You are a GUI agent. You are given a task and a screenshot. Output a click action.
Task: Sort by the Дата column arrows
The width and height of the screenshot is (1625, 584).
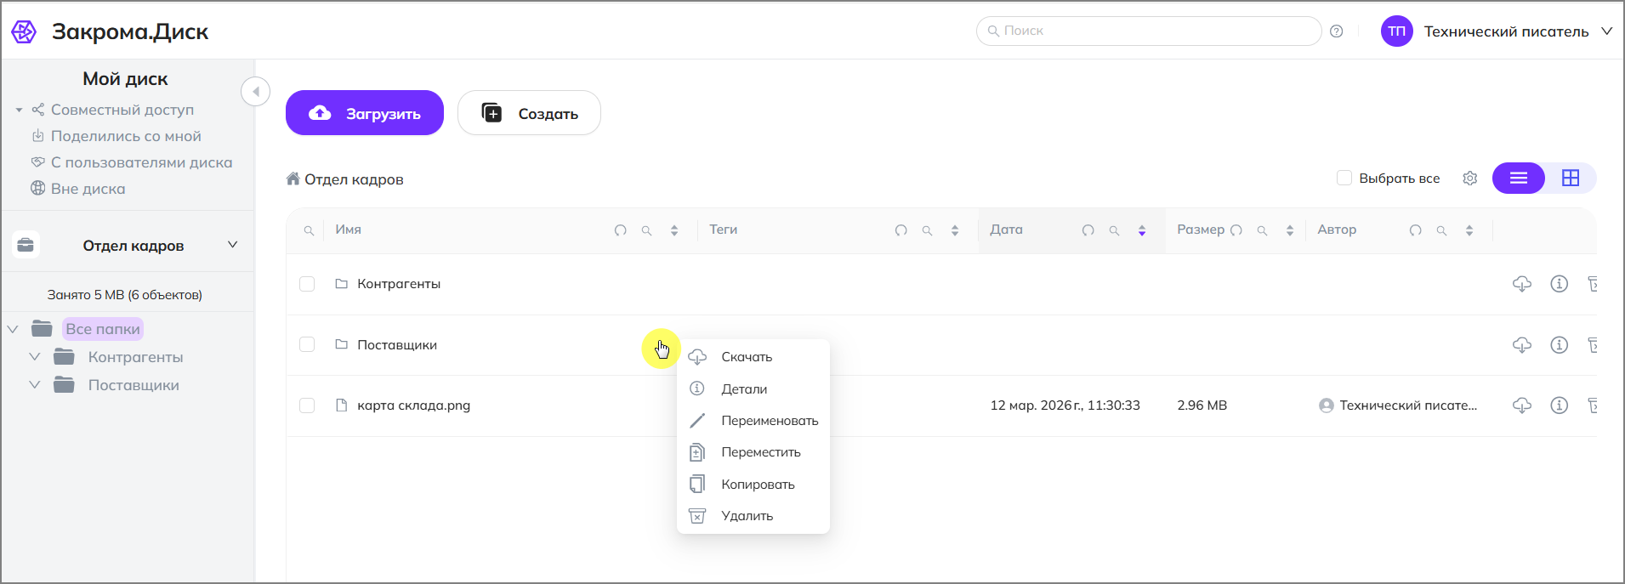tap(1141, 230)
